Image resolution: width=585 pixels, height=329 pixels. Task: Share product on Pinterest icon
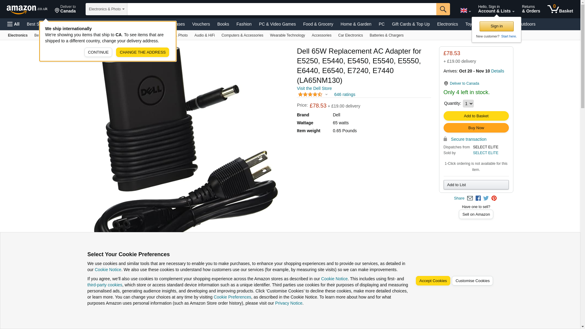coord(494,198)
